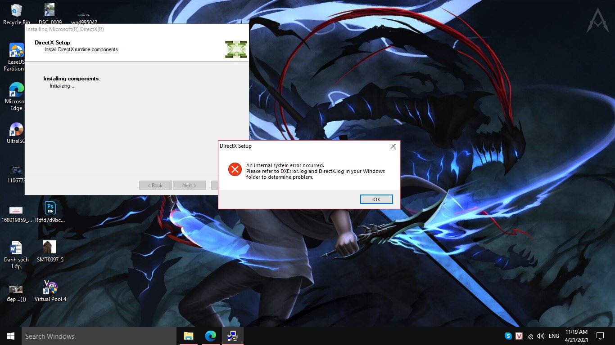Open the Rdfd7d9bc Photoshop file
615x345 pixels.
tap(50, 208)
